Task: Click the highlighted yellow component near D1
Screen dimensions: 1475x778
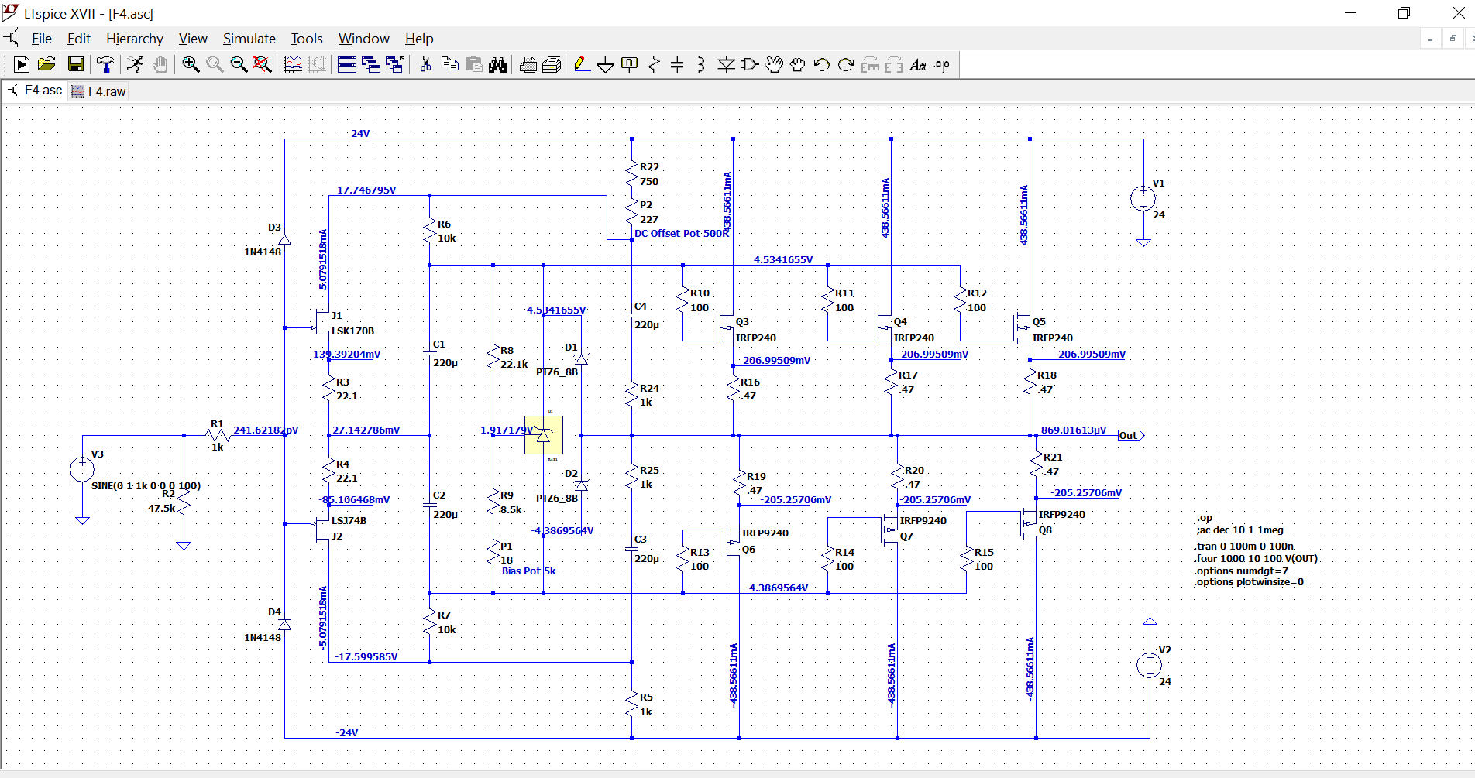Action: [x=544, y=435]
